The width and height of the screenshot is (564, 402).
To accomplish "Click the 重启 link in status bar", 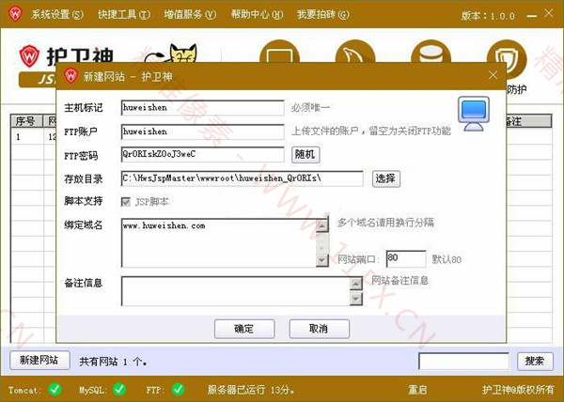I will [x=417, y=390].
